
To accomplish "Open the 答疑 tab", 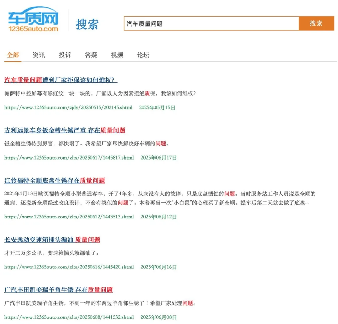I will (91, 55).
